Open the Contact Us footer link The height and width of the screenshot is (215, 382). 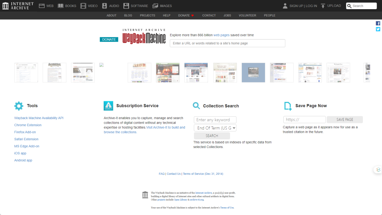pyautogui.click(x=174, y=174)
